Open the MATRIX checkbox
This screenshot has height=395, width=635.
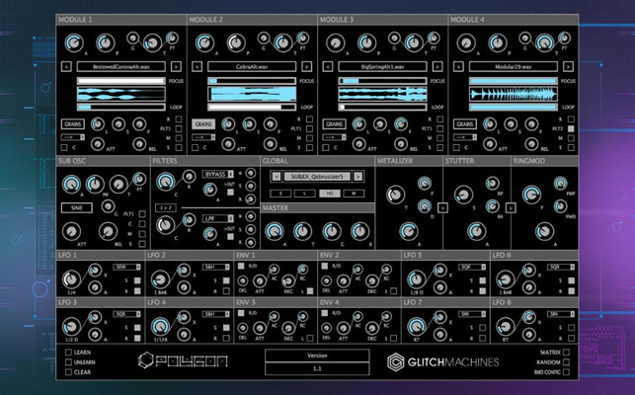[566, 353]
